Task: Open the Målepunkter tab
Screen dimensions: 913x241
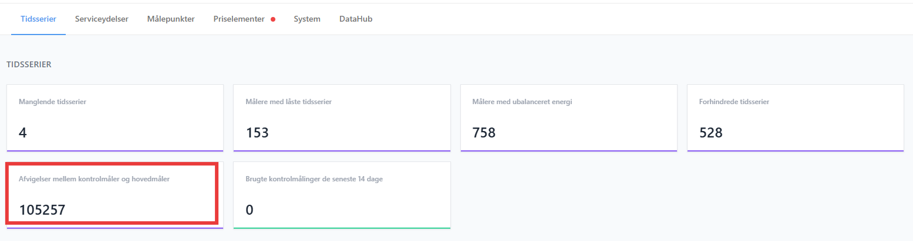Action: click(171, 19)
